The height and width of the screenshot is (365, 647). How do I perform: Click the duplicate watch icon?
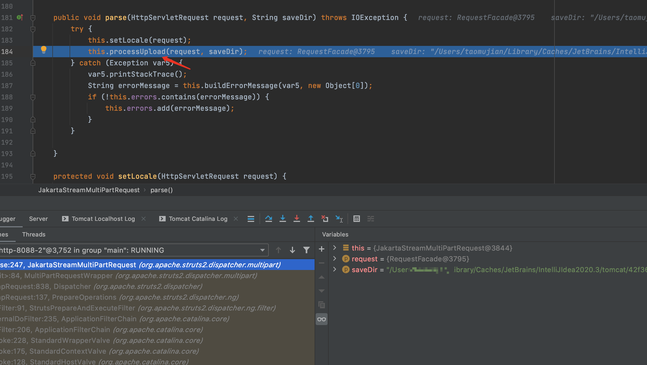[x=322, y=305]
